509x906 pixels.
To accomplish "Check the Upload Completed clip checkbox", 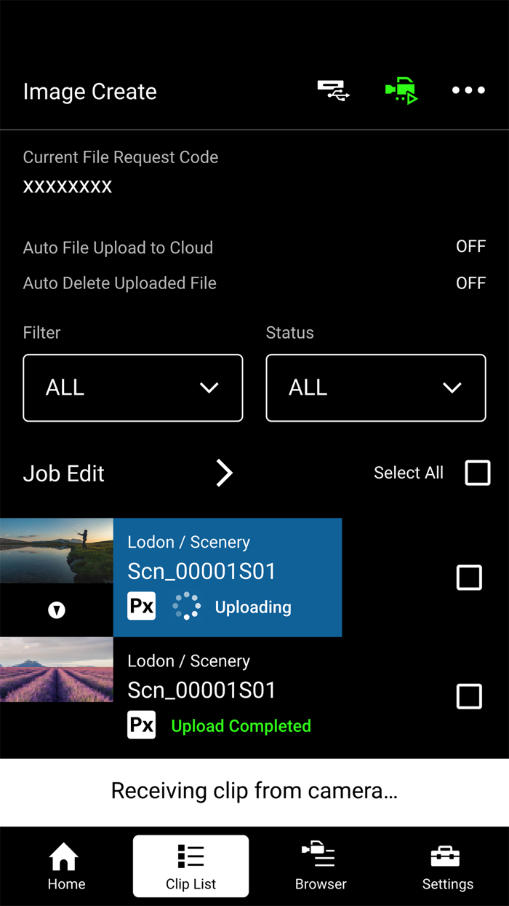I will click(x=469, y=696).
